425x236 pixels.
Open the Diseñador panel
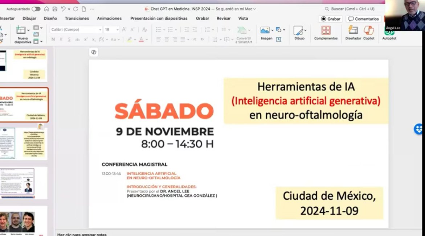coord(353,32)
